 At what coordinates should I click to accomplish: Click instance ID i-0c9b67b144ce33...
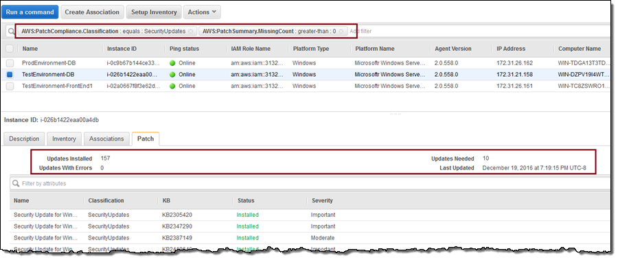(133, 63)
